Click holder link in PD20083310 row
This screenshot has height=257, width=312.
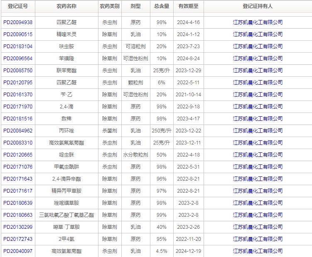pos(258,143)
